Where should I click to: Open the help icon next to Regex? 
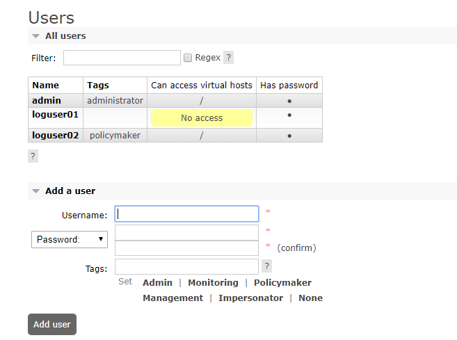point(228,58)
